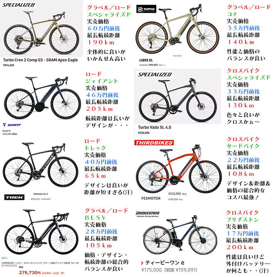Select the orange THIRDBIKES FESMOTOR bike image
This screenshot has width=277, height=277.
point(179,169)
